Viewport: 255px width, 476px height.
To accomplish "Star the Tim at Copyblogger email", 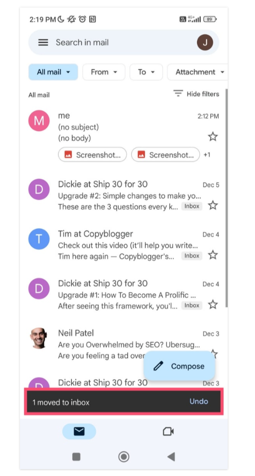I will click(x=213, y=255).
